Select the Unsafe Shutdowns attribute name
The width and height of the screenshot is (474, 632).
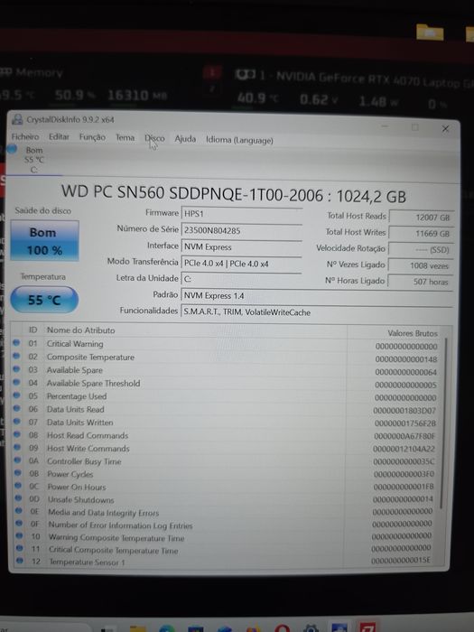(x=80, y=500)
